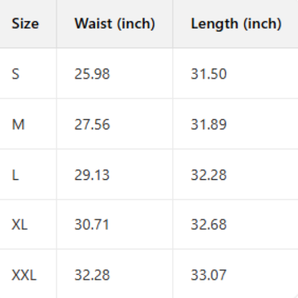Select the L size cell

(15, 175)
